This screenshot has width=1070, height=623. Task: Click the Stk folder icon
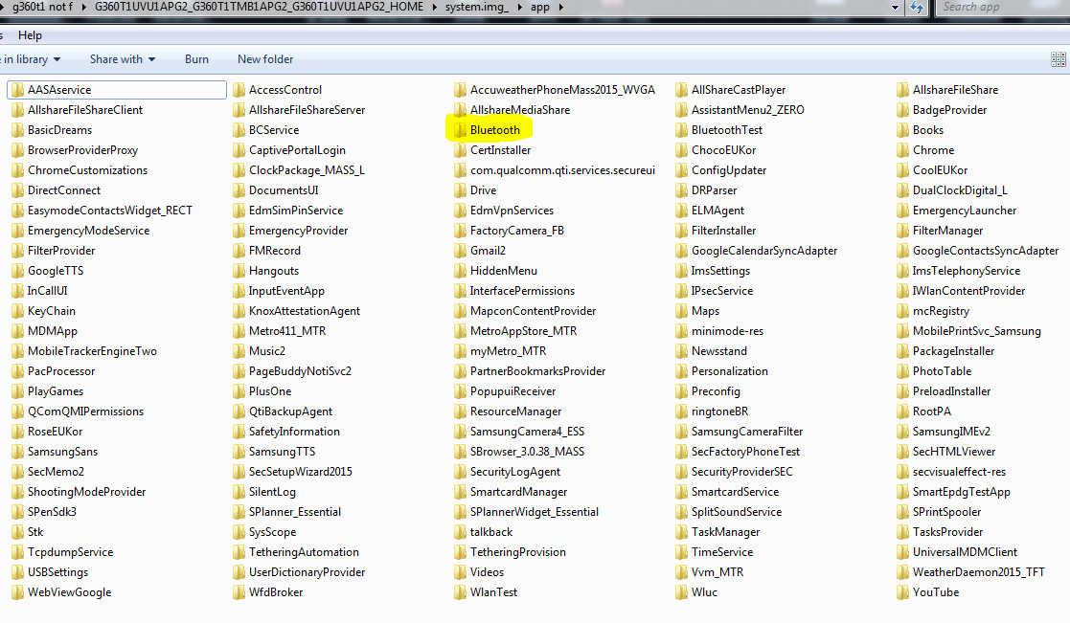[x=17, y=532]
